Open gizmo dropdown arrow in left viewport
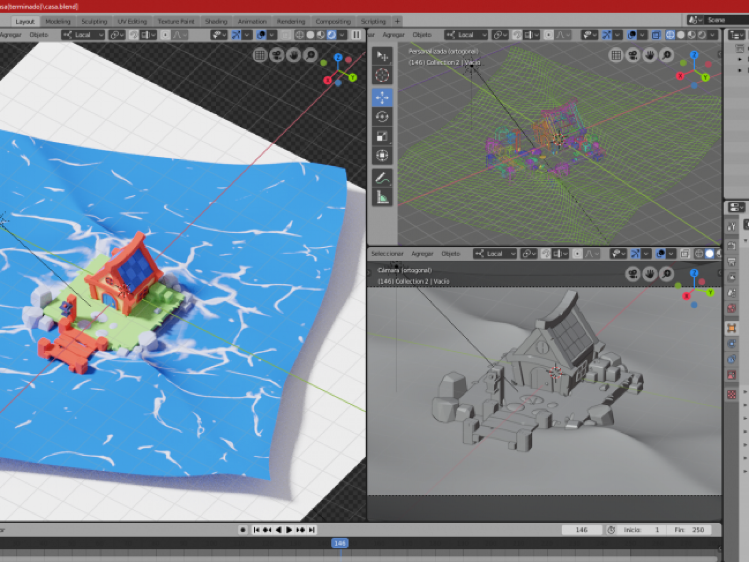The image size is (749, 562). 247,35
